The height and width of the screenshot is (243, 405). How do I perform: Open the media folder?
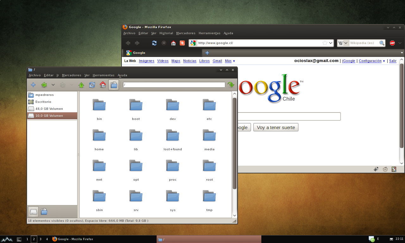[209, 140]
